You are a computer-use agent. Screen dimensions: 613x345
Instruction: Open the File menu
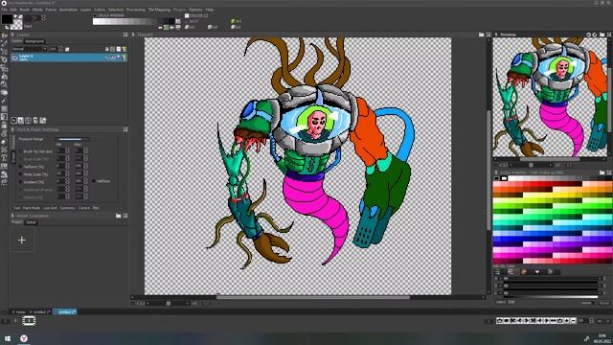[x=4, y=10]
